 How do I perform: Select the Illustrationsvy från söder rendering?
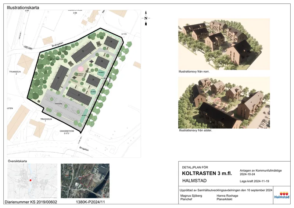(x=224, y=103)
